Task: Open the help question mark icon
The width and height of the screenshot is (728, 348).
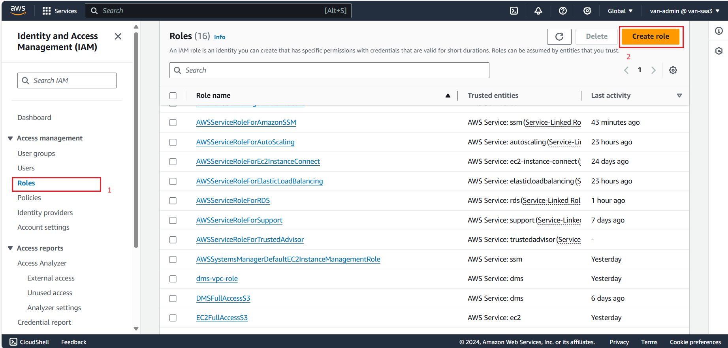Action: tap(563, 11)
